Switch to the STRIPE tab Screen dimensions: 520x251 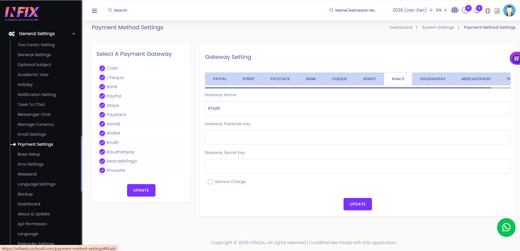[x=249, y=79]
